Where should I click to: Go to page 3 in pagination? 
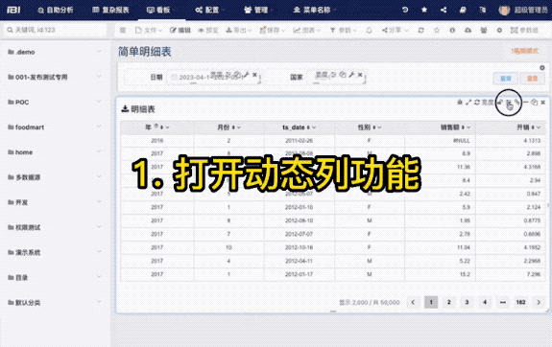click(467, 302)
